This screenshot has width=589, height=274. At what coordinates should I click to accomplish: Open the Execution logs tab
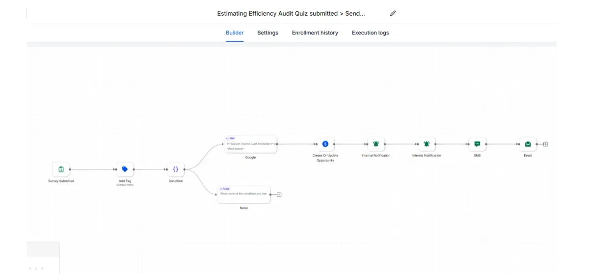[x=371, y=33]
